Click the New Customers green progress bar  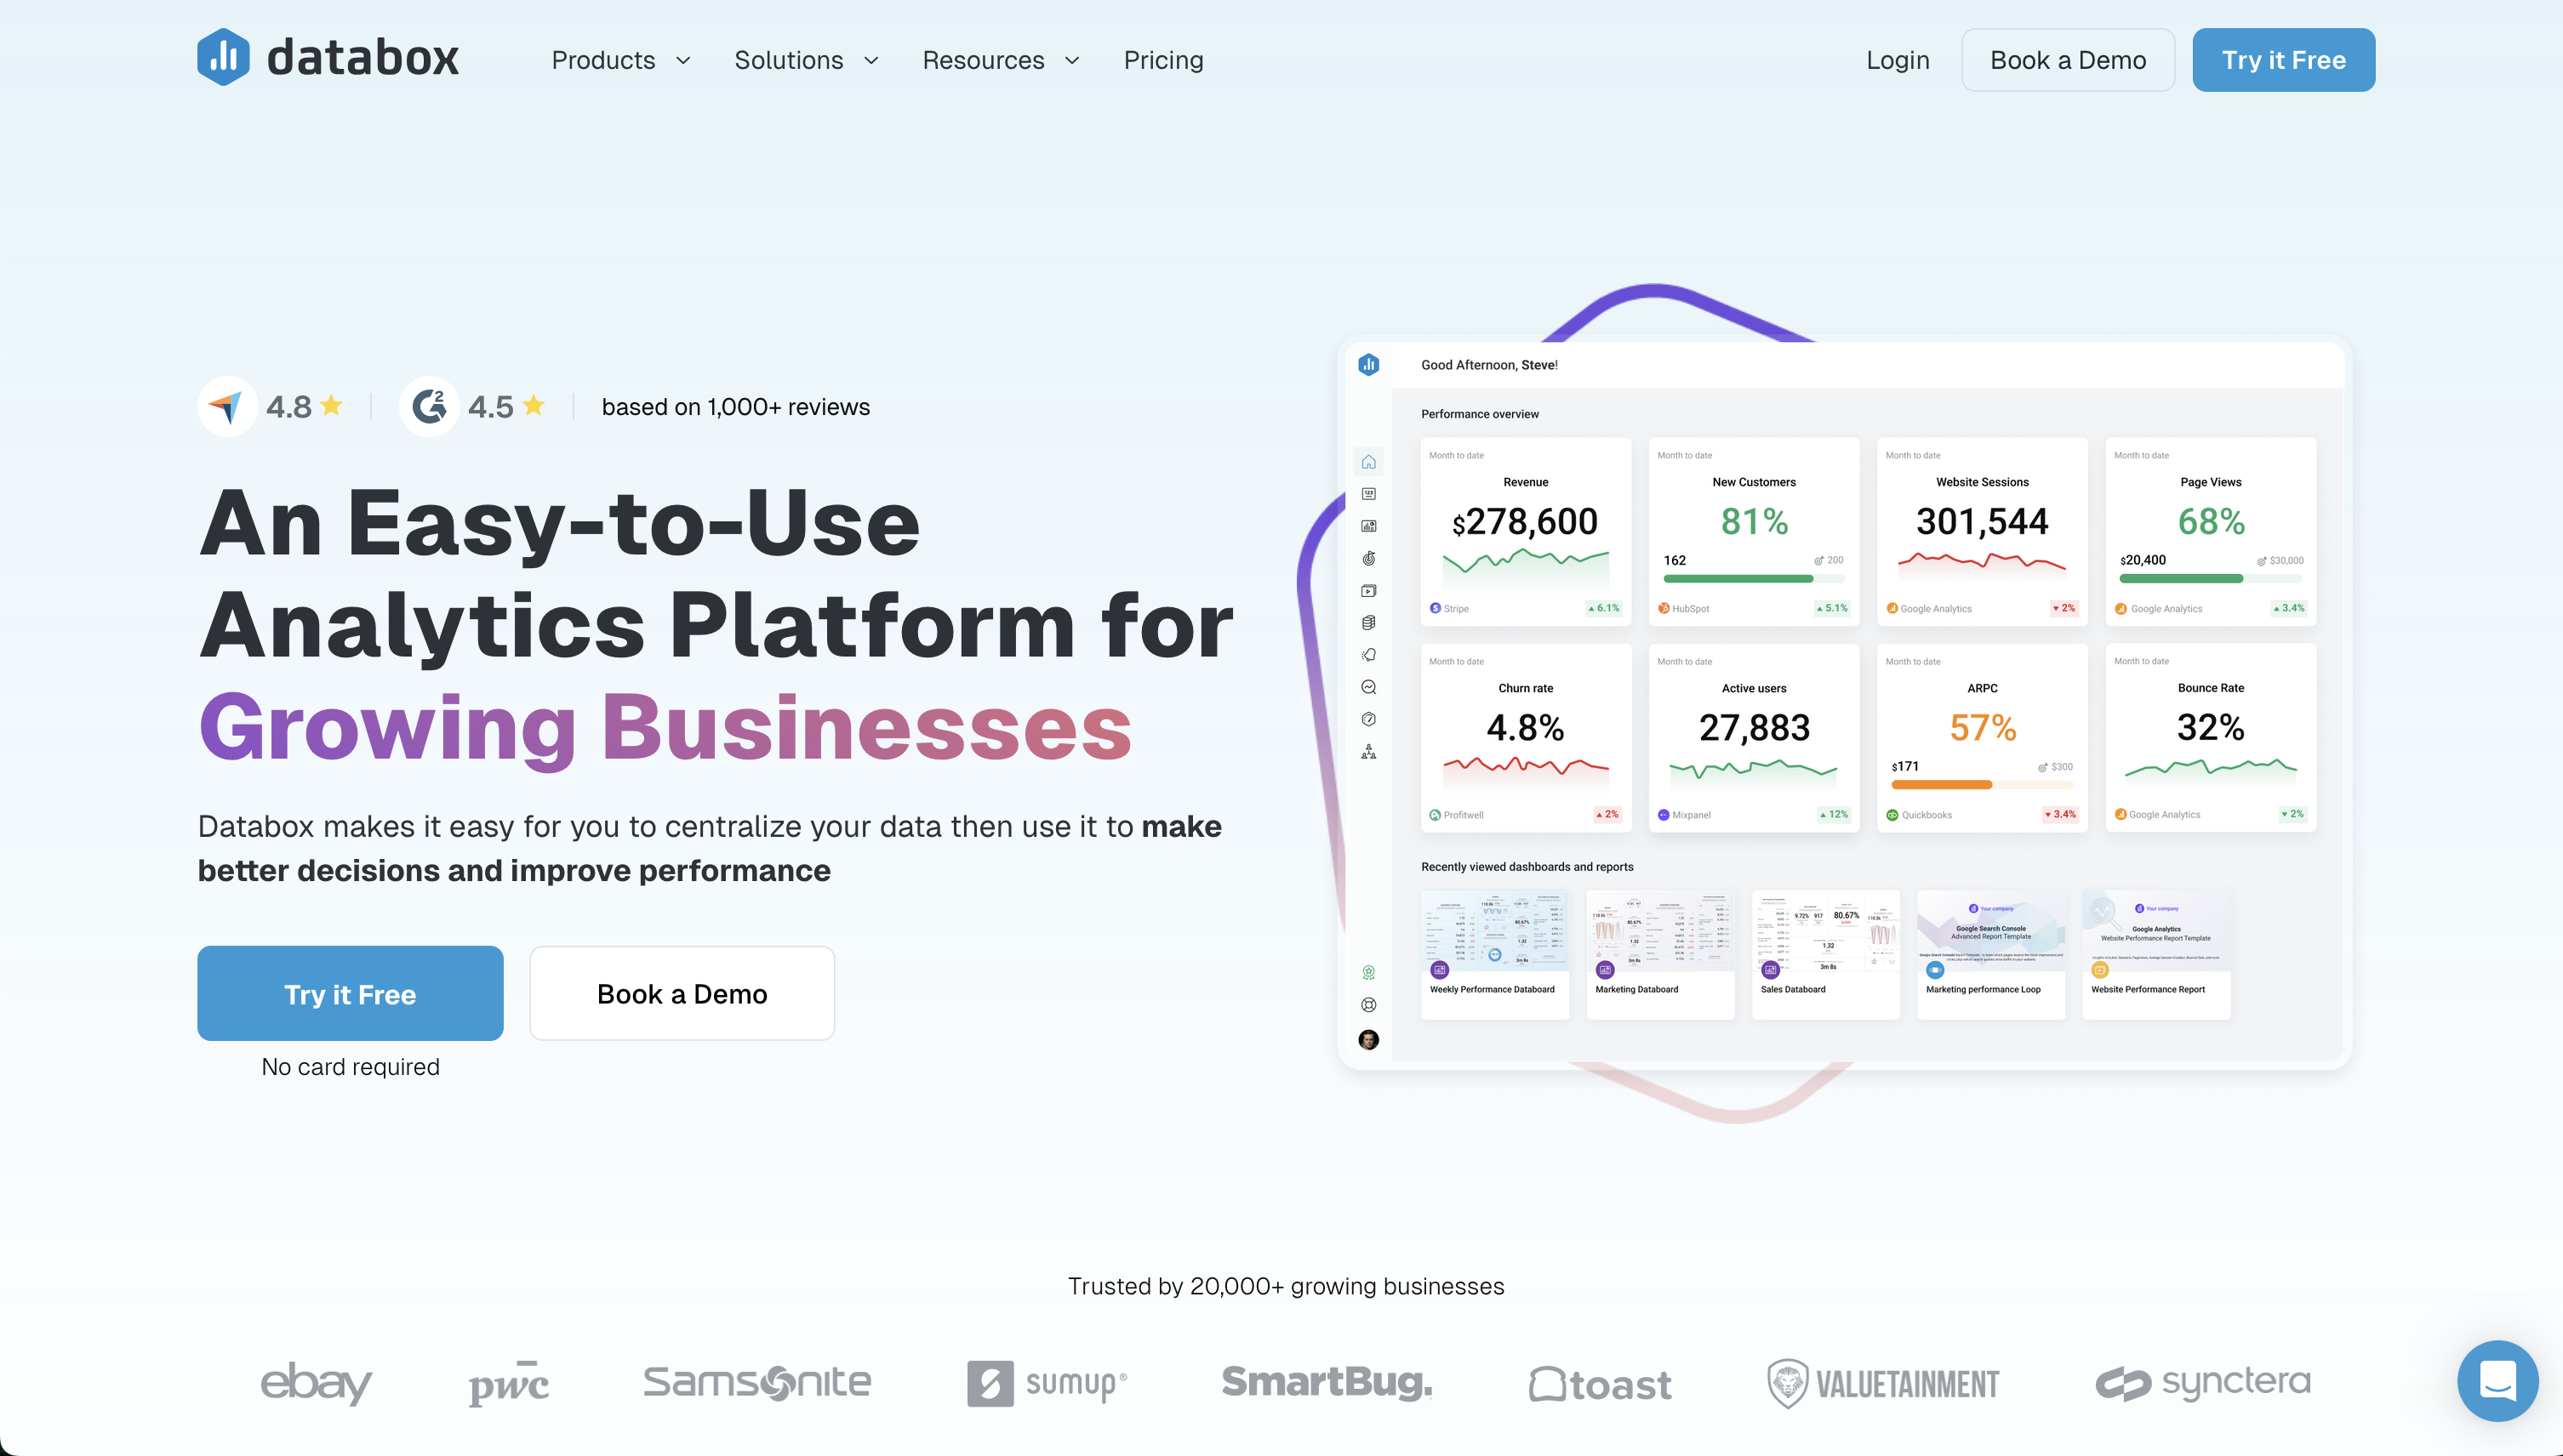(1738, 578)
